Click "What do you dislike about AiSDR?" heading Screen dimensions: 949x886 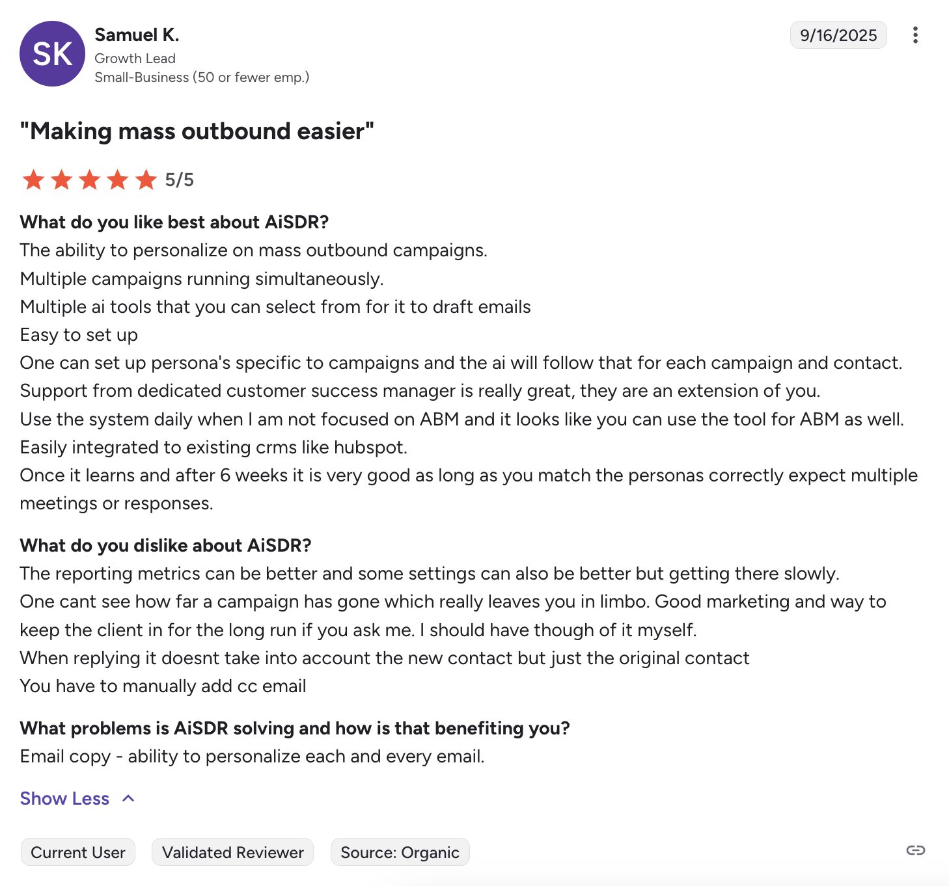click(x=165, y=545)
